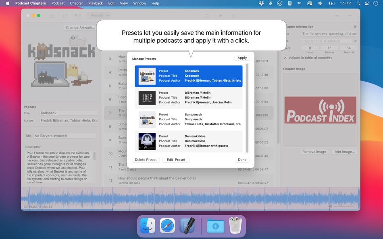The width and height of the screenshot is (383, 239).
Task: Expand the Chapter Information disclosure triangle
Action: [356, 27]
